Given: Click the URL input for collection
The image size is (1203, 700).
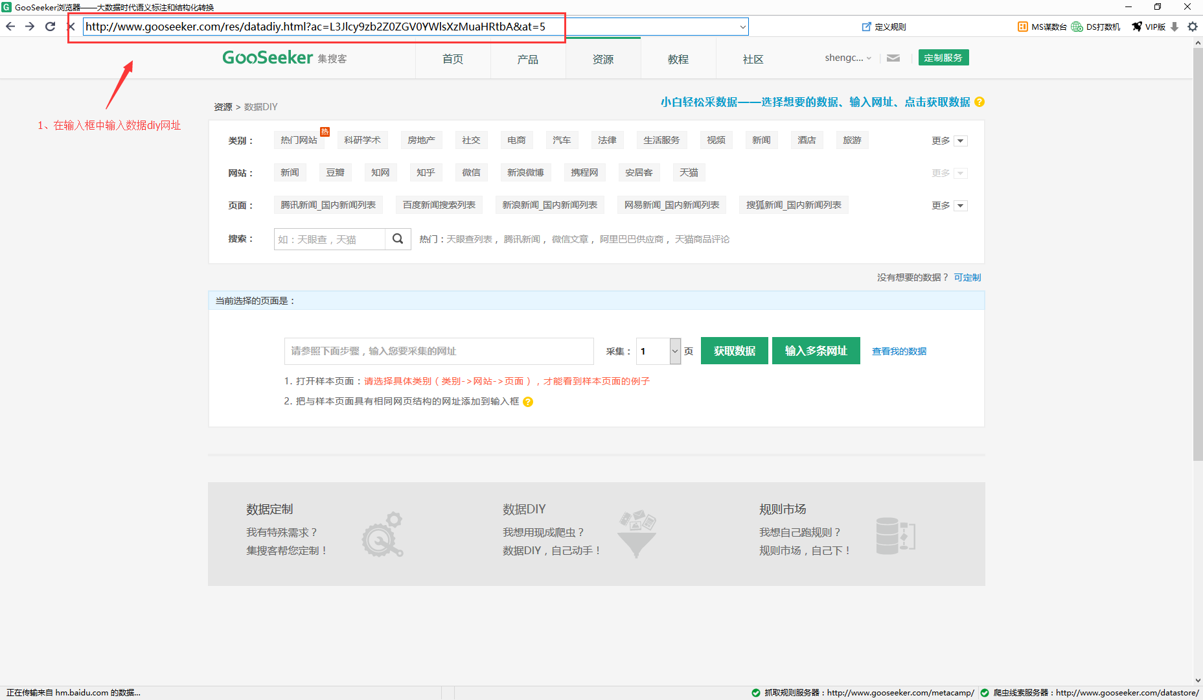Looking at the screenshot, I should [439, 351].
